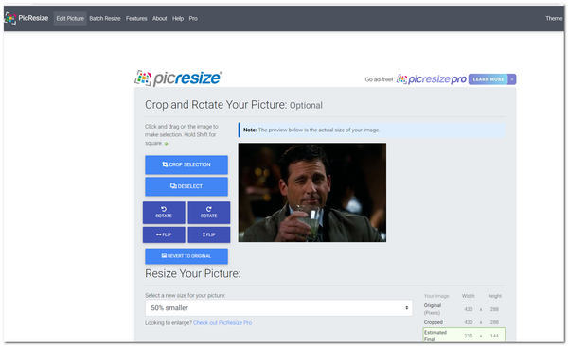The image size is (568, 346).
Task: Go to the Features page
Action: click(x=136, y=19)
